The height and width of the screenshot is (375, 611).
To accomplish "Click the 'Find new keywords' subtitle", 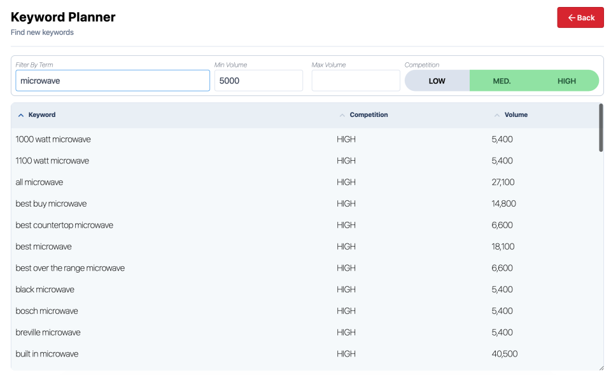I will point(42,32).
